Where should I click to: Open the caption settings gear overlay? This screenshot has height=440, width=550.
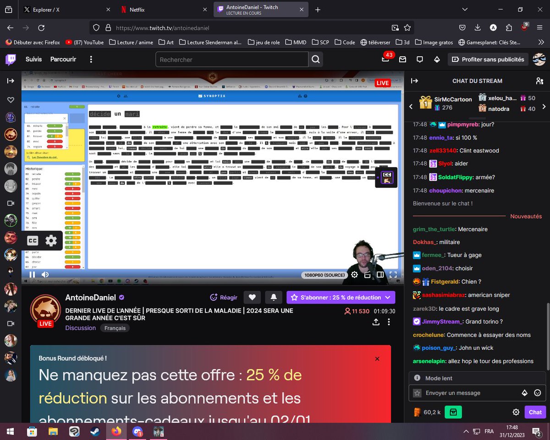pyautogui.click(x=51, y=241)
